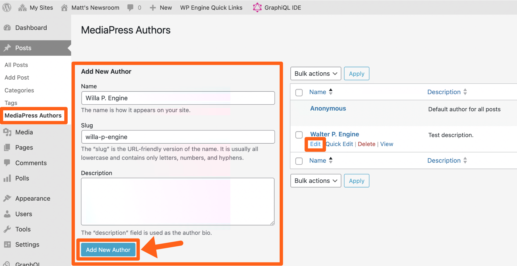Screen dimensions: 517x266
Task: Sort authors by the top Description column
Action: tap(444, 92)
